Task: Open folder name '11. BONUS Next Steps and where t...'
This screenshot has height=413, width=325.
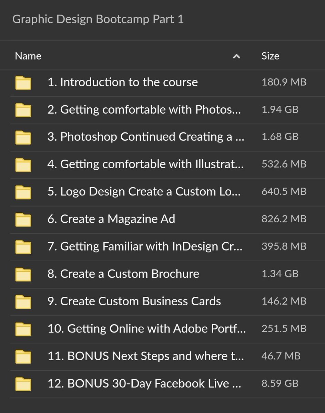Action: pyautogui.click(x=146, y=356)
